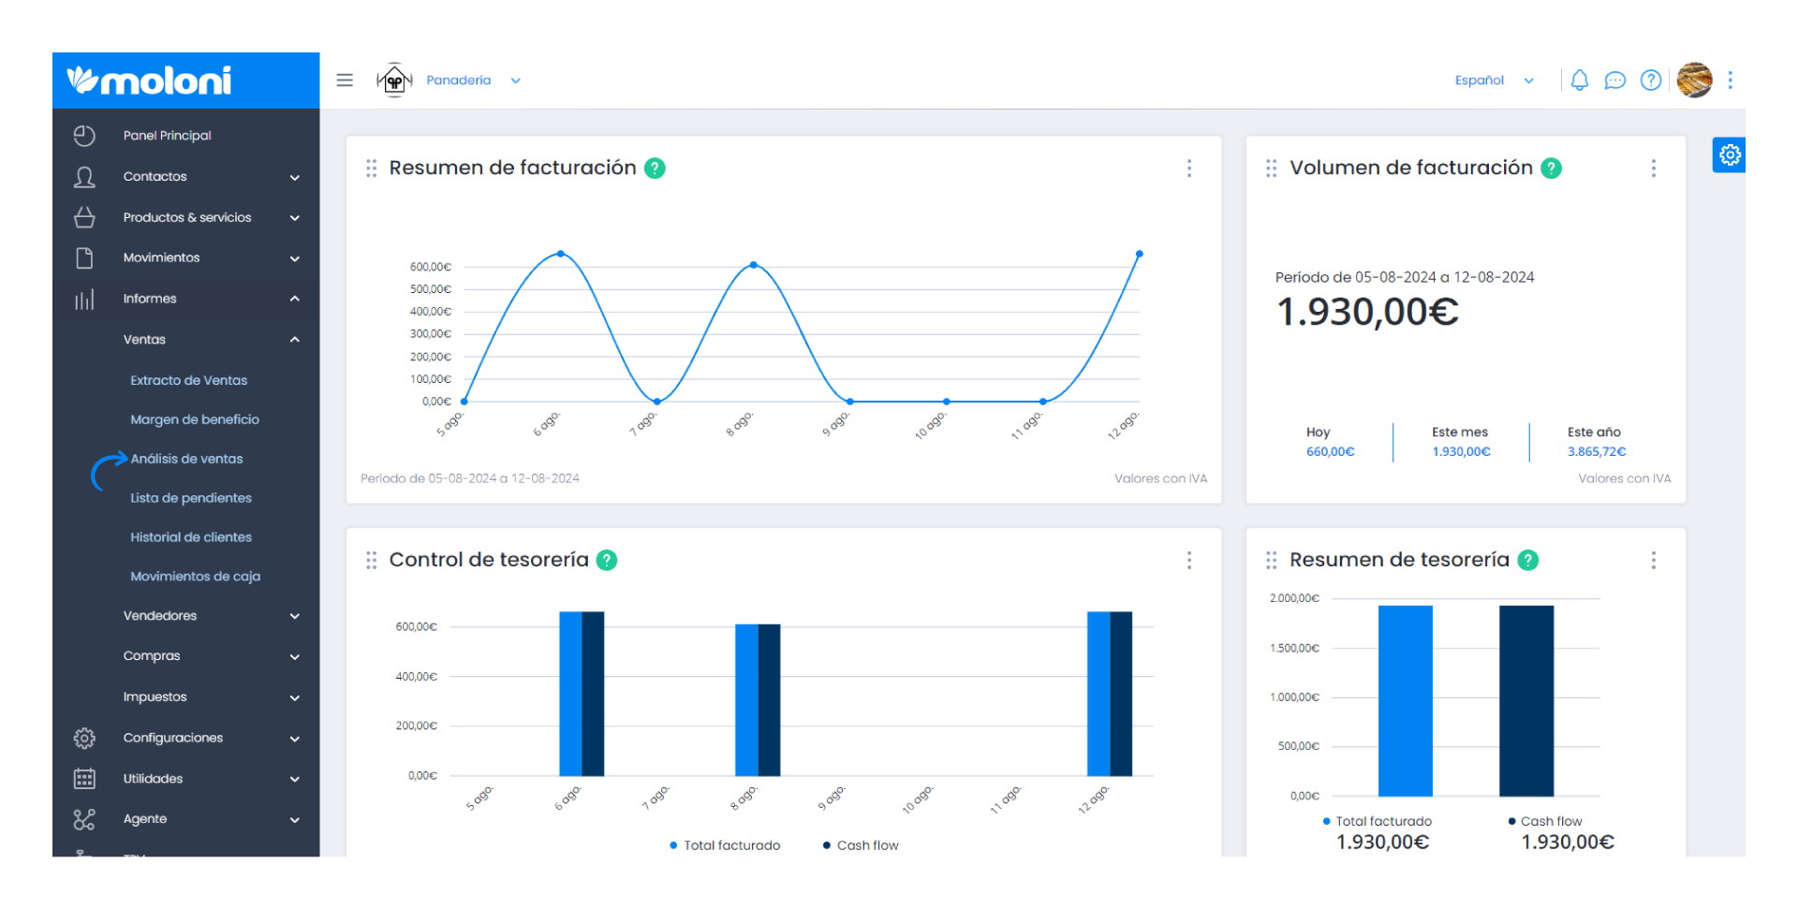Toggle Total facturado legend in Control de tesorería
This screenshot has width=1798, height=909.
click(x=725, y=846)
